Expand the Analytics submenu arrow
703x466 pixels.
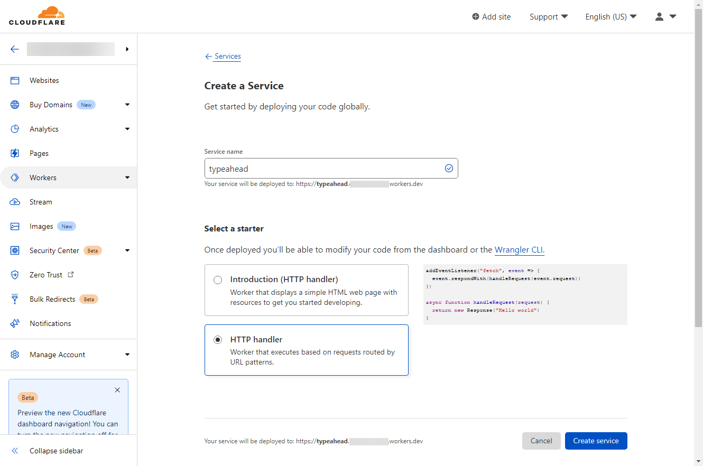coord(127,129)
